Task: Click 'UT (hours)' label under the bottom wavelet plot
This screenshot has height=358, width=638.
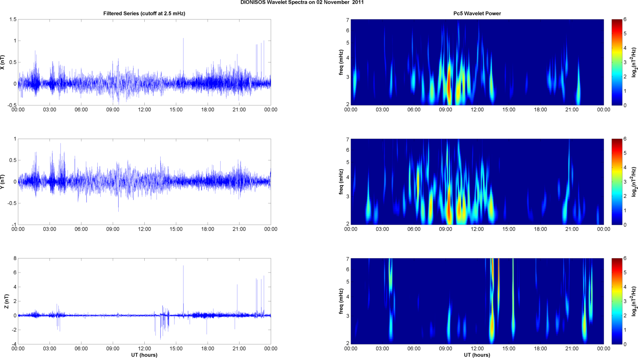Action: (477, 355)
